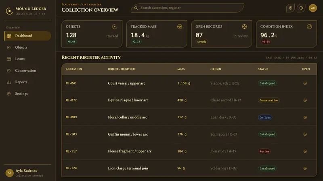Go to the Dashboard menu item
This screenshot has width=323, height=181.
tap(27, 36)
